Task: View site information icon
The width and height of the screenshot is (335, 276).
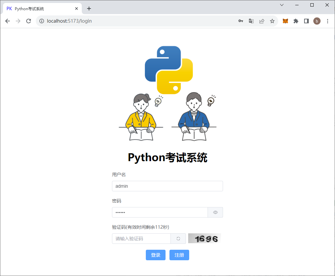Action: [42, 21]
